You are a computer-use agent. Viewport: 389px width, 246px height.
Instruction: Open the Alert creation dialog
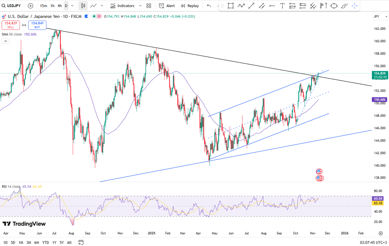tap(167, 6)
